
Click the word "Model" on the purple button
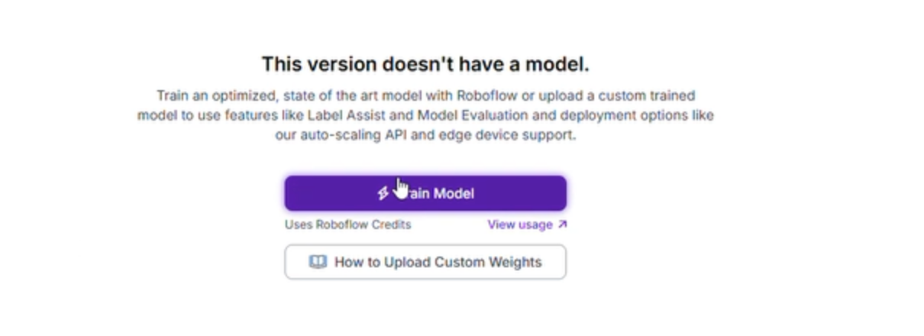[x=454, y=194]
